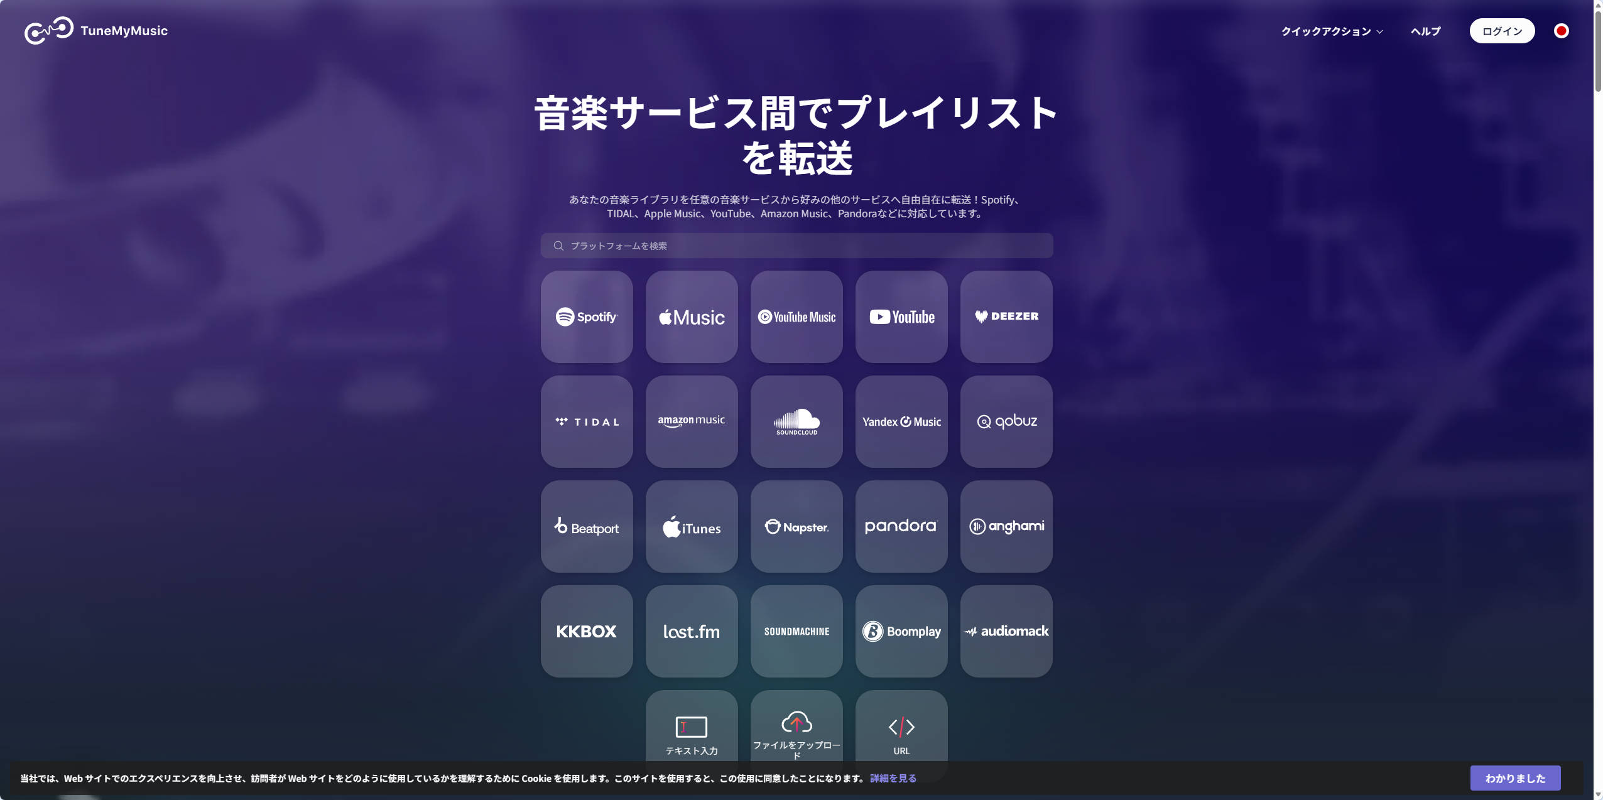This screenshot has width=1603, height=800.
Task: Choose the Deezer tile
Action: [x=1006, y=316]
